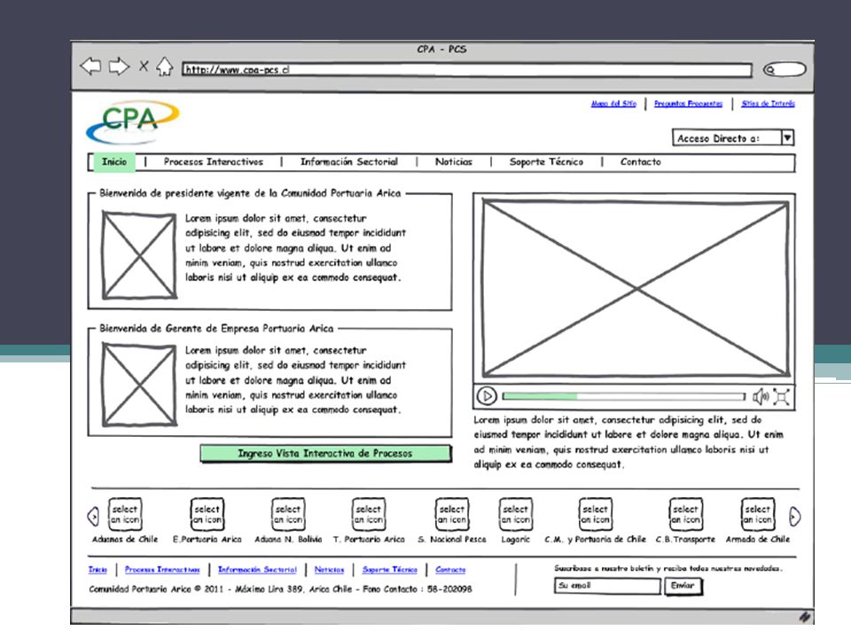Follow the footer Soporte Técnico link
The height and width of the screenshot is (638, 851).
click(x=390, y=570)
